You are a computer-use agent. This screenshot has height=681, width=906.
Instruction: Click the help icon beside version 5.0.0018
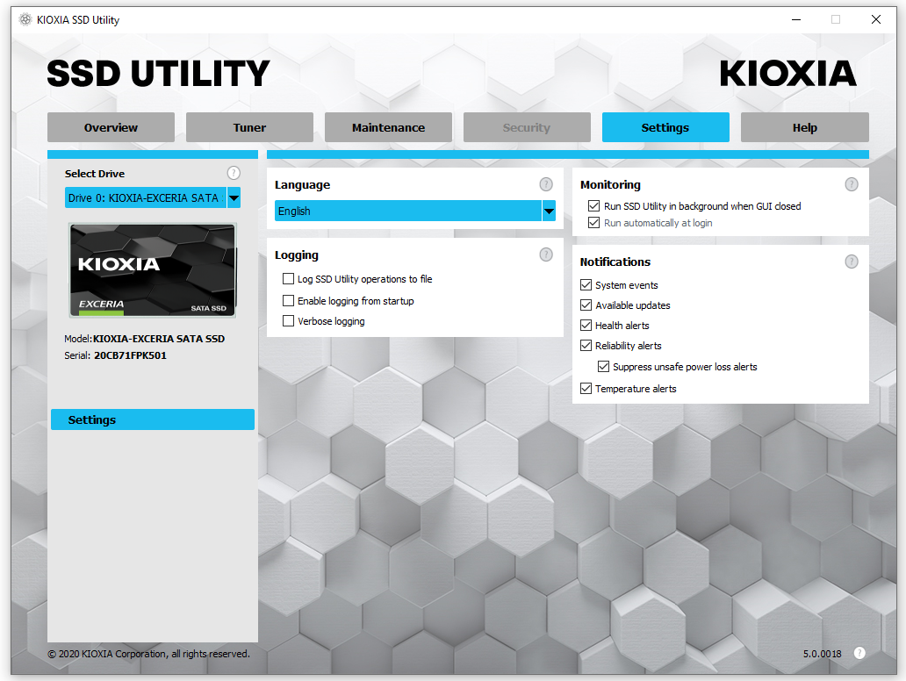click(859, 653)
